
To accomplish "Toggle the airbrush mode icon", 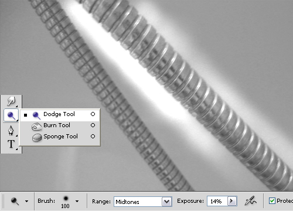I will (250, 201).
